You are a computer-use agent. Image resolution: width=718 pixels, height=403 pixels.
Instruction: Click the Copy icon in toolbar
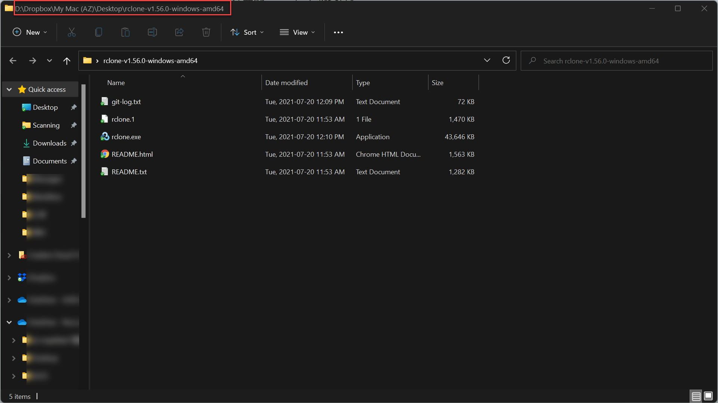(99, 32)
